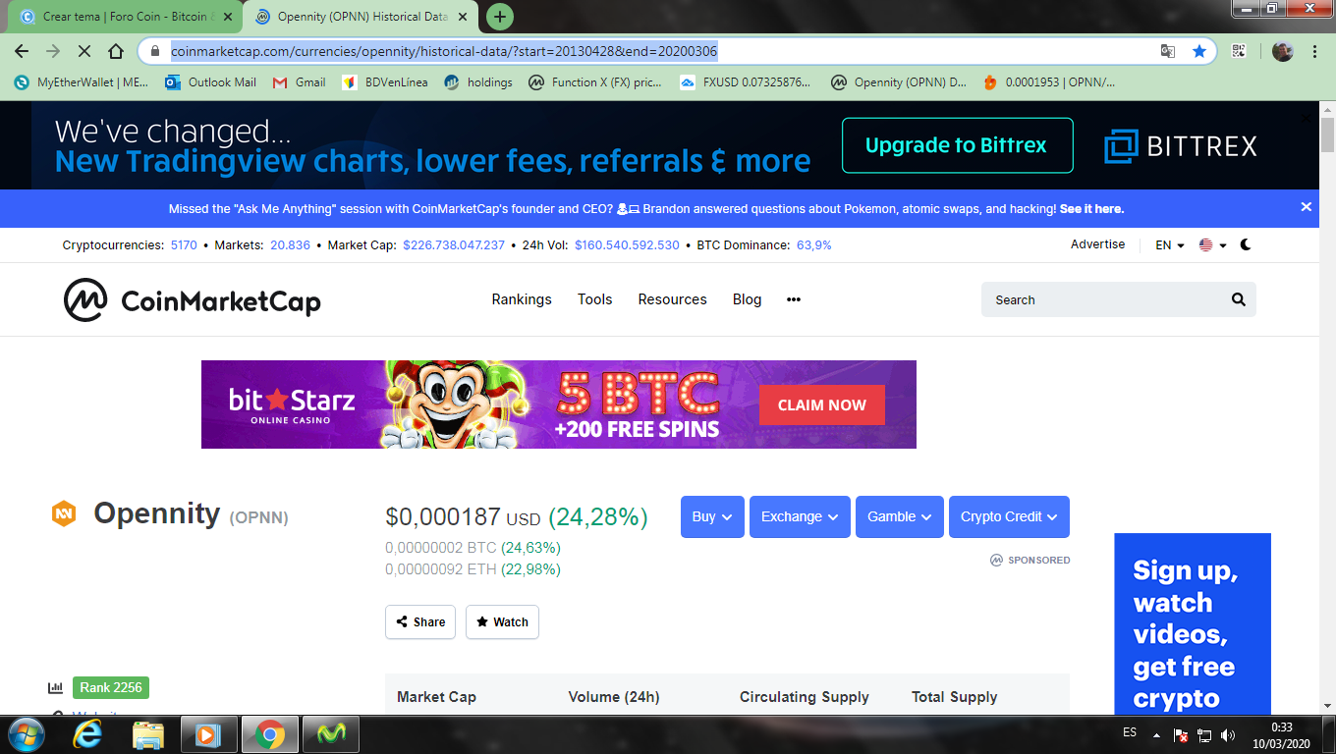The width and height of the screenshot is (1336, 754).
Task: Open the Tools menu
Action: pyautogui.click(x=594, y=299)
